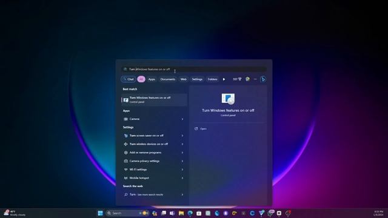The image size is (388, 218).
Task: Click the funnel-shaped taskbar icon
Action: (261, 213)
